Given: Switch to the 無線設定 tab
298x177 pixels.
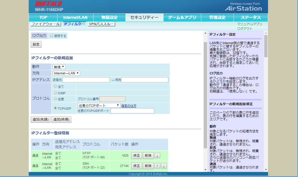Looking at the screenshot, I should [109, 17].
